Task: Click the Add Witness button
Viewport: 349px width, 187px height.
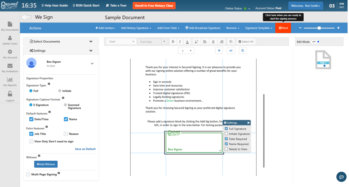Action: point(46,164)
